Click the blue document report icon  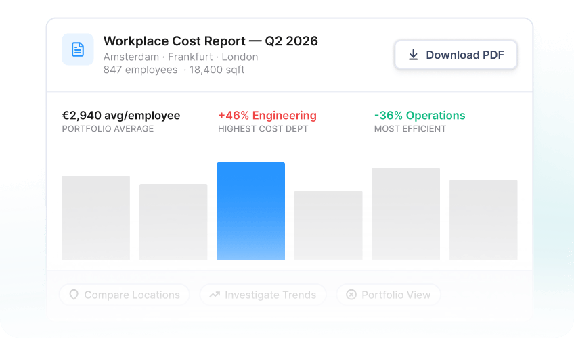78,49
